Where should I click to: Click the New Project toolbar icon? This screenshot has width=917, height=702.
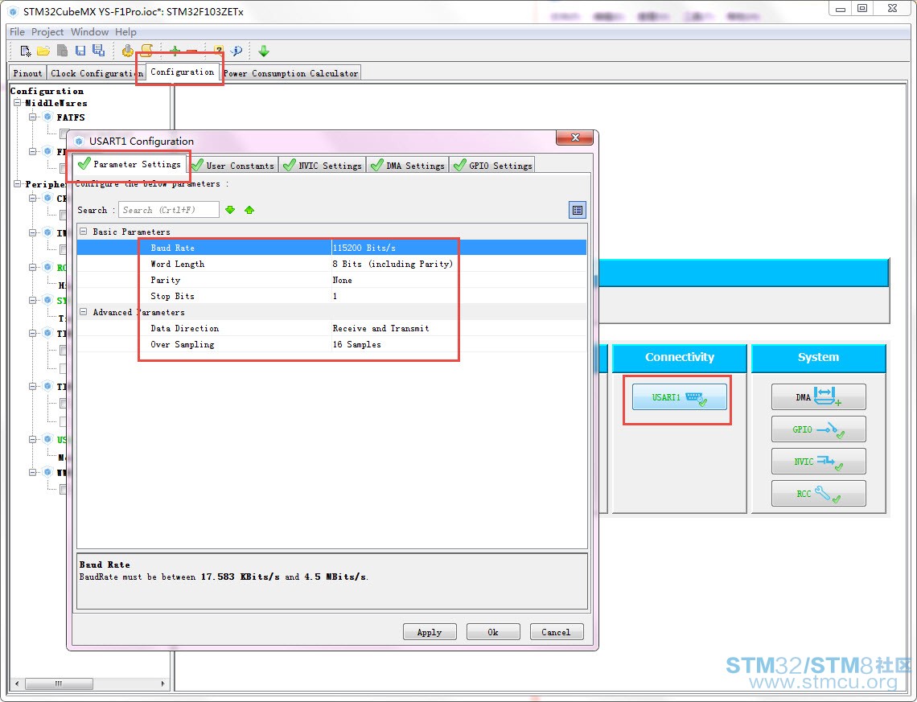click(25, 51)
